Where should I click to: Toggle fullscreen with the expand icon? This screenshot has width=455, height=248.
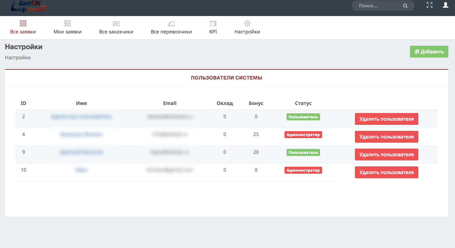pyautogui.click(x=430, y=5)
